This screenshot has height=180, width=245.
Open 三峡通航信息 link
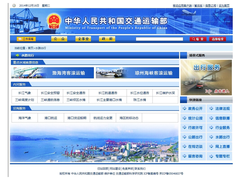click(50, 100)
